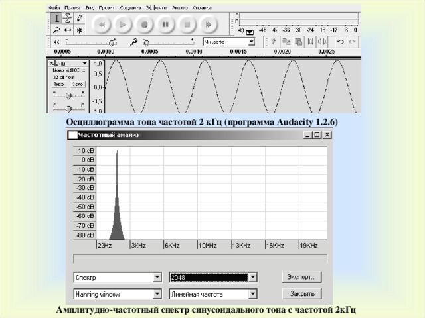This screenshot has width=425, height=318.
Task: Click the Silence selection icon
Action: 322,42
